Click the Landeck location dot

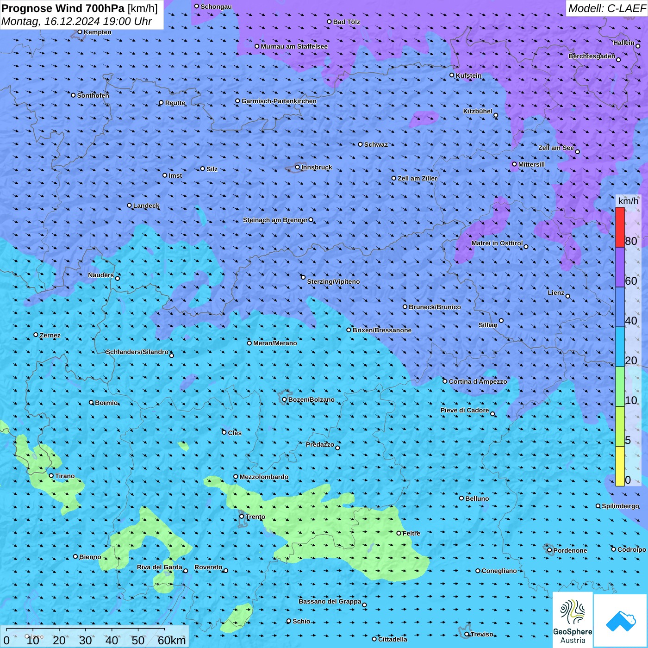point(130,206)
